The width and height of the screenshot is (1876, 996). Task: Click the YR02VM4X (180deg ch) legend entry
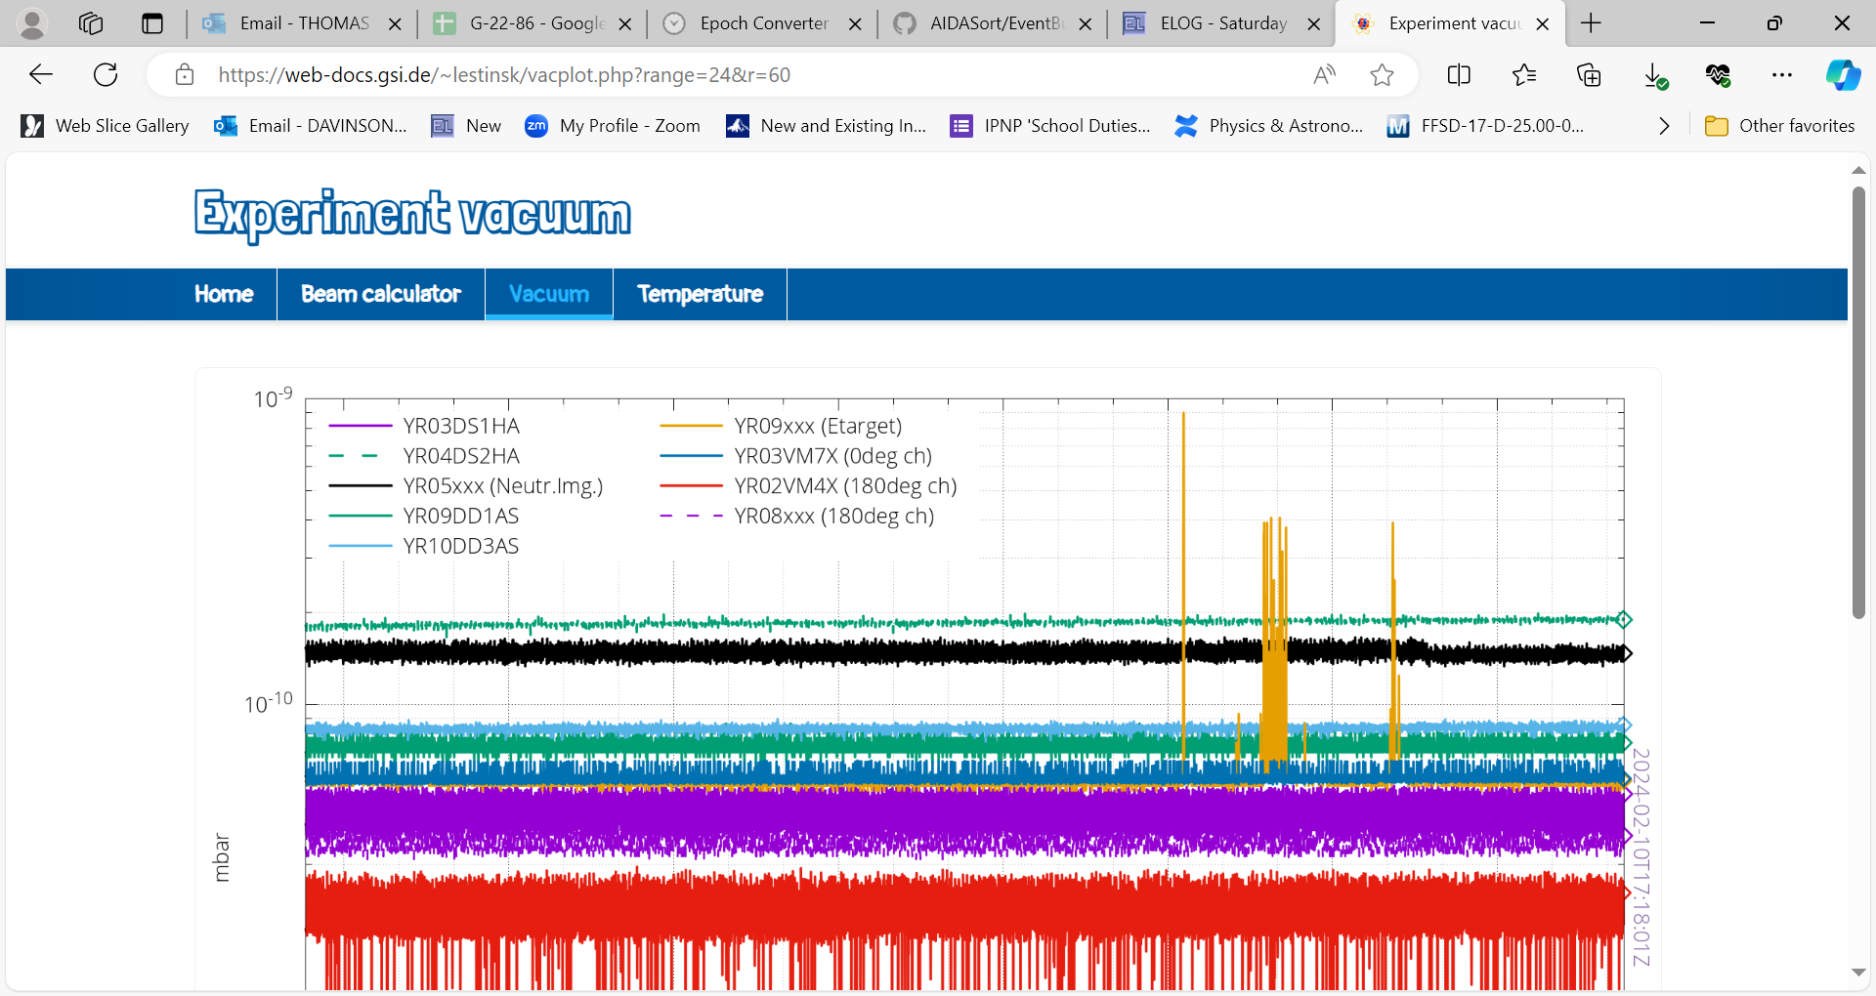[808, 486]
